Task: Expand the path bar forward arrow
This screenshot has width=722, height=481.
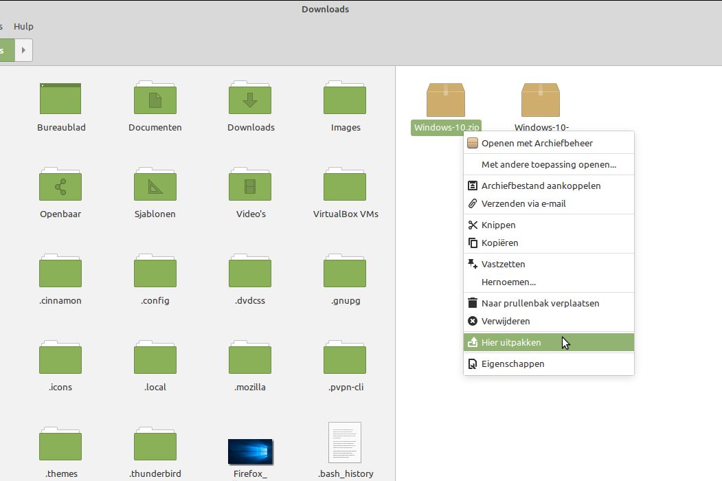Action: tap(24, 50)
